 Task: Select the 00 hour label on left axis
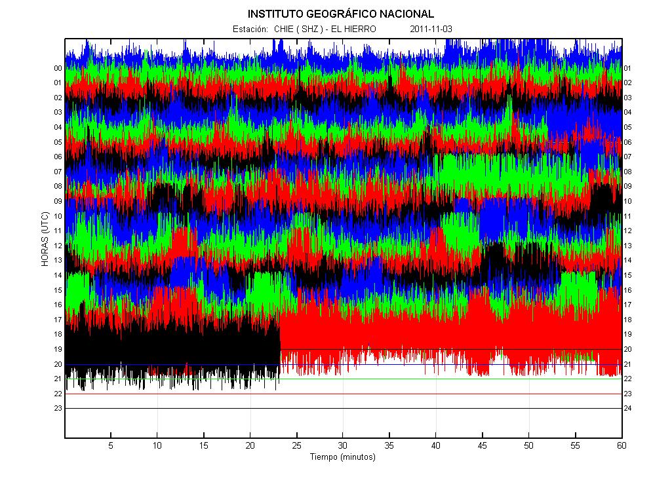point(58,68)
